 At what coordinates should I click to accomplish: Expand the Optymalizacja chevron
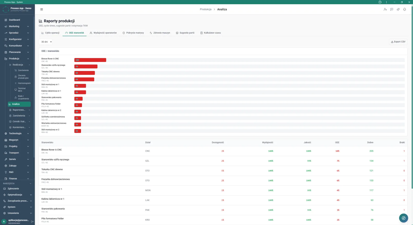[x=31, y=195]
